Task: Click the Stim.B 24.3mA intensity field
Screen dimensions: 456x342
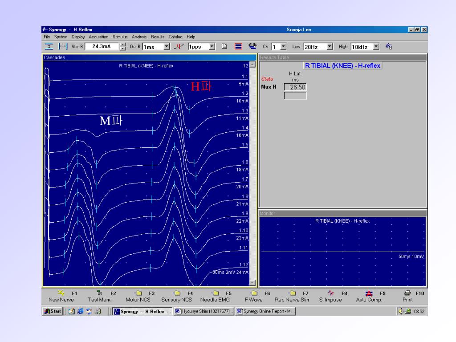Action: tap(102, 46)
